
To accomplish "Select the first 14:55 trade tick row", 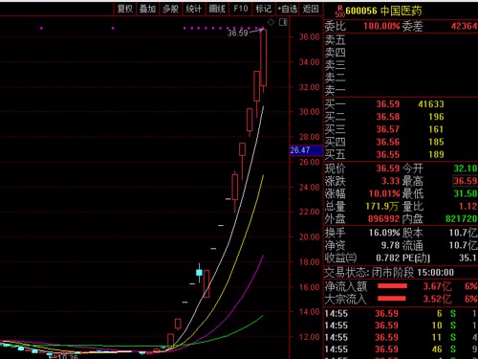I will (401, 313).
